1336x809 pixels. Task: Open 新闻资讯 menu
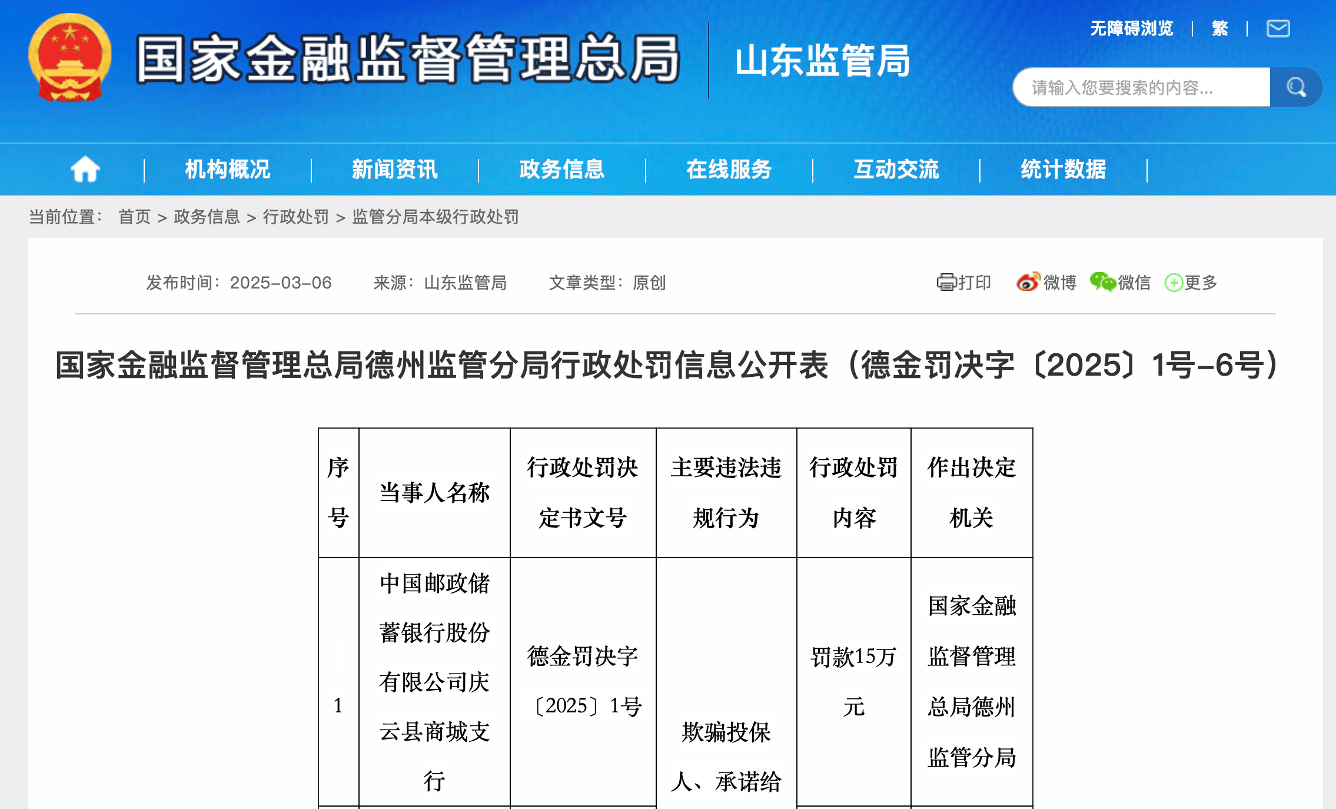[x=395, y=170]
